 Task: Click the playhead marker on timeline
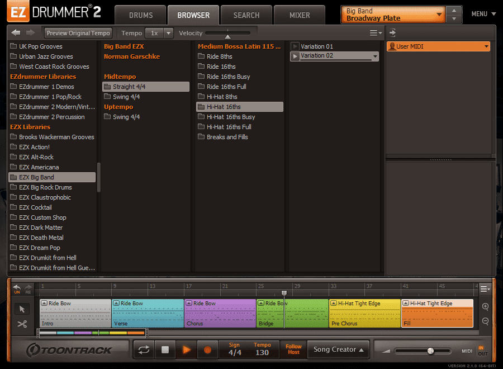tap(284, 293)
